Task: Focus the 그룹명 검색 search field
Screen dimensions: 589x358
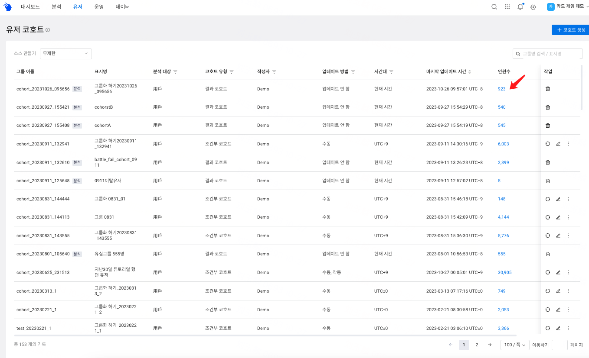Action: pos(548,54)
